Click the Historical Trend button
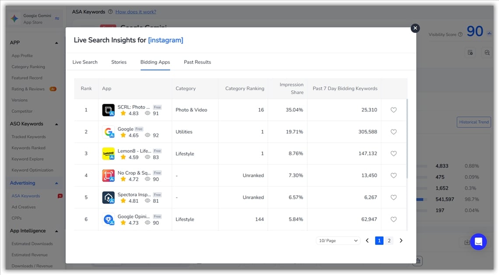This screenshot has width=499, height=275. [474, 122]
